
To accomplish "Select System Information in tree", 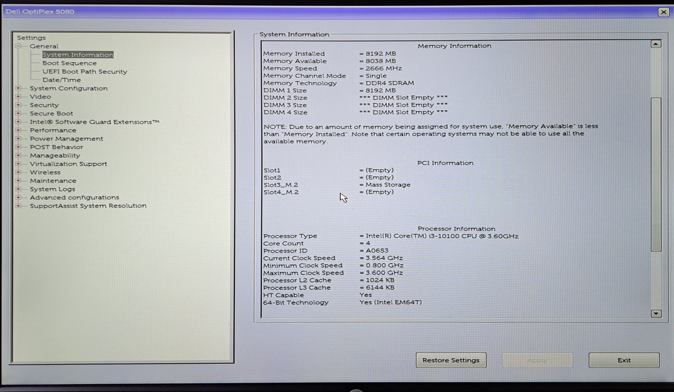I will pyautogui.click(x=78, y=55).
